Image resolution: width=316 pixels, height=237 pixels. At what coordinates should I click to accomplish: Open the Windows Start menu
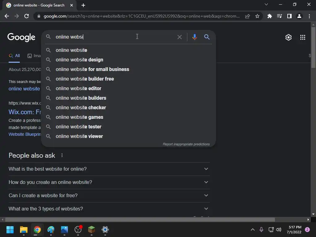10,230
